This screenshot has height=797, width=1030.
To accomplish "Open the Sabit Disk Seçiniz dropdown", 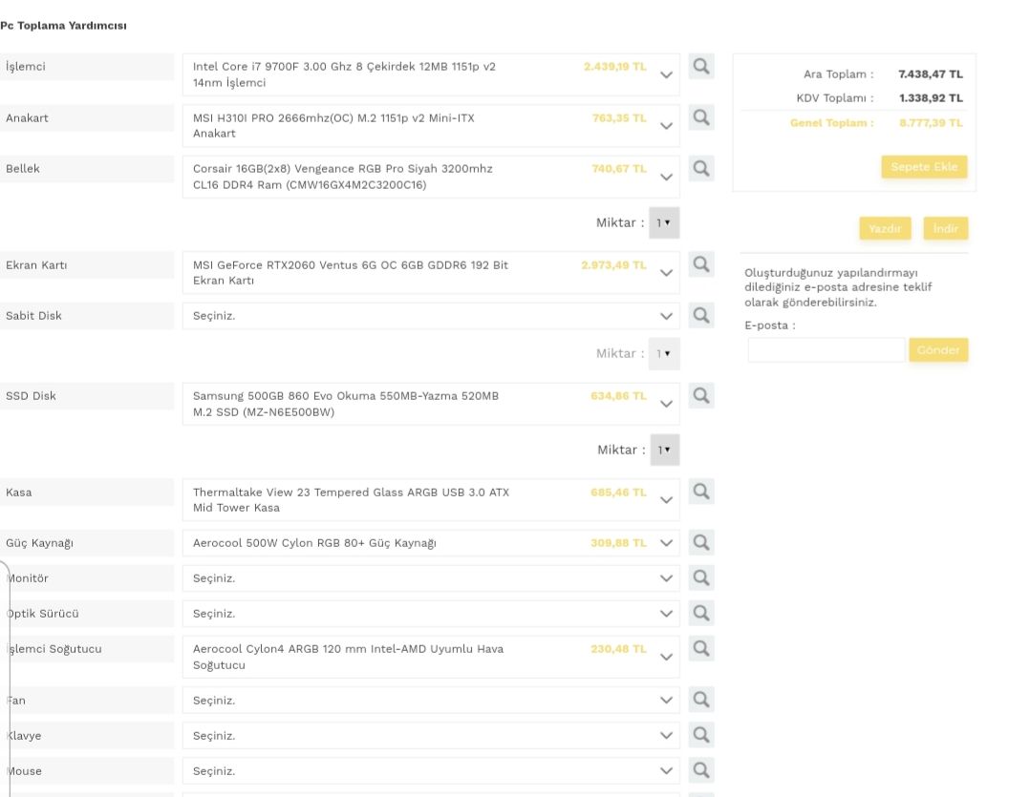I will pyautogui.click(x=431, y=316).
